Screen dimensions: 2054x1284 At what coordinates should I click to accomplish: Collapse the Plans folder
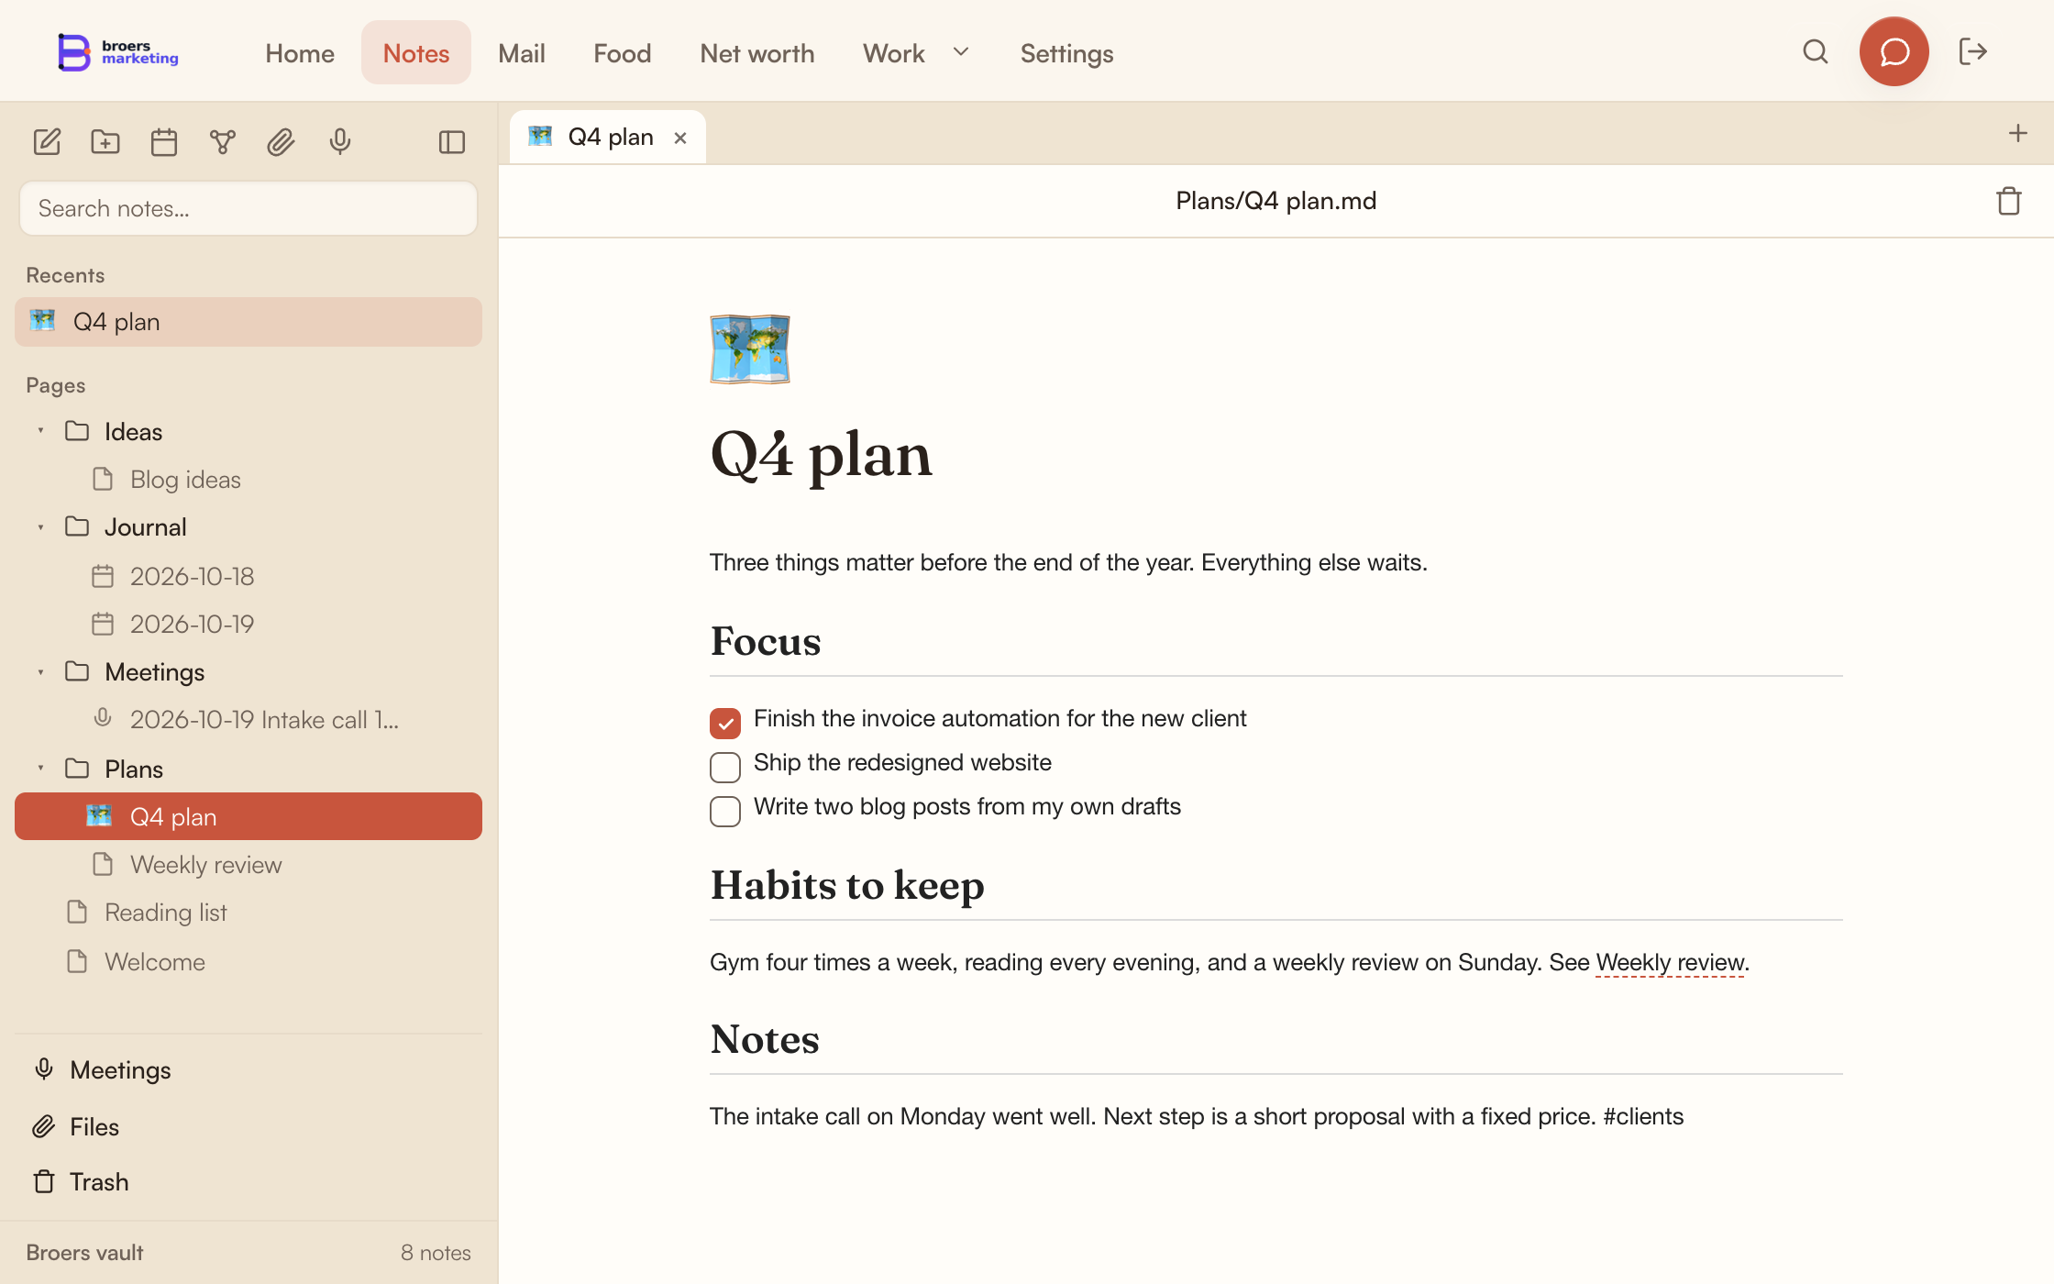click(40, 769)
